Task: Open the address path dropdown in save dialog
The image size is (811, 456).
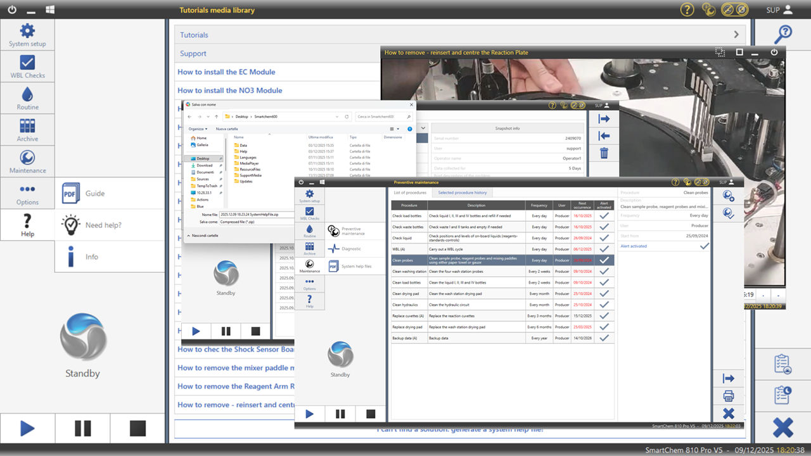Action: click(336, 117)
